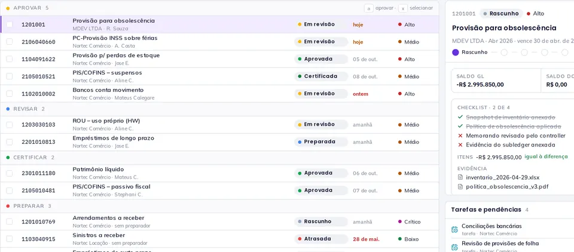Screen dimensions: 574x252
Task: Collapse the REVISAR group header
Action: (219, 109)
